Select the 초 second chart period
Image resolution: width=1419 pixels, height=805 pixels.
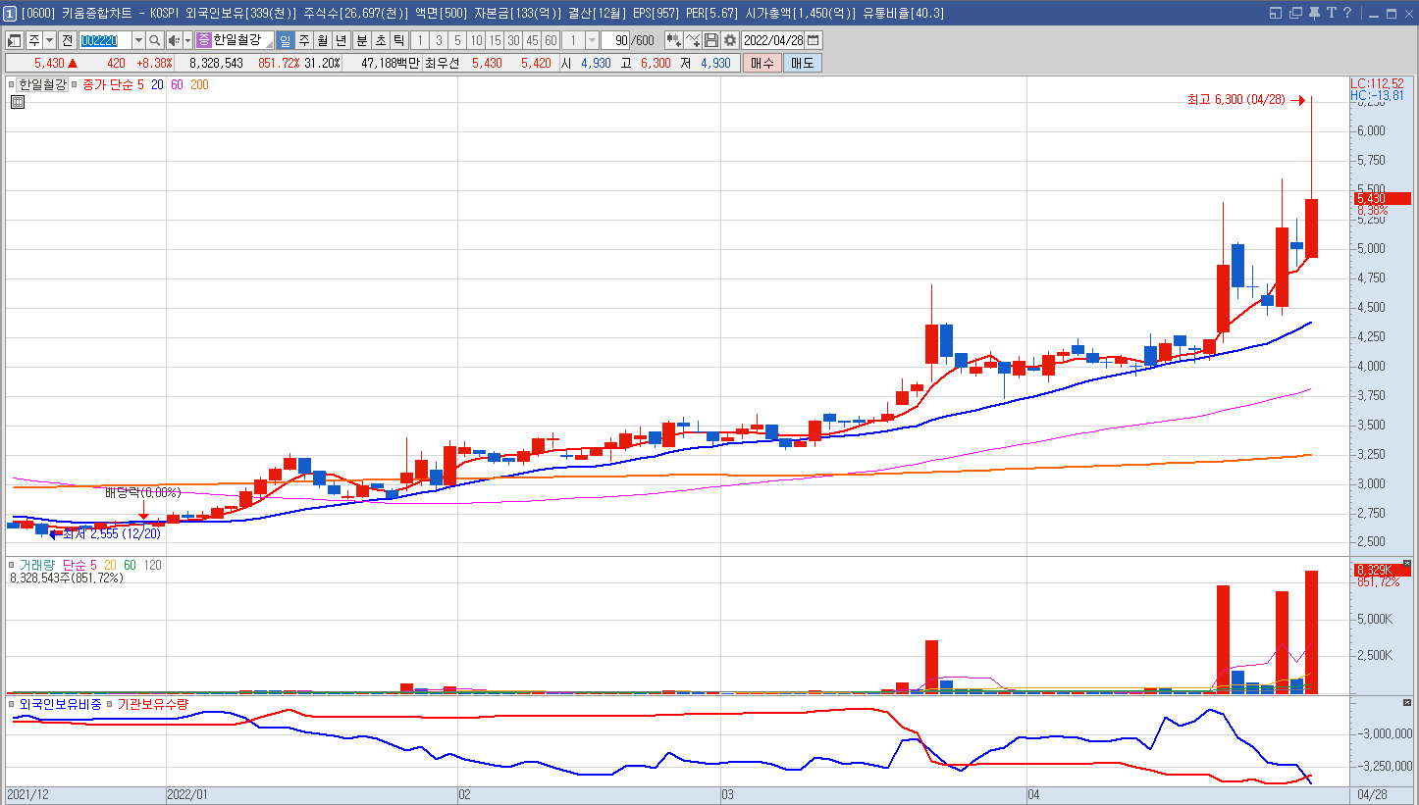[380, 40]
